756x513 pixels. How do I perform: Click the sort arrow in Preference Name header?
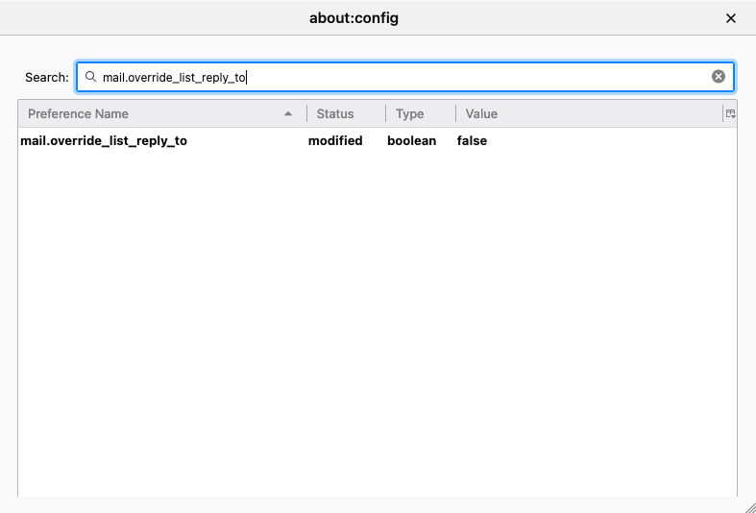pyautogui.click(x=288, y=114)
